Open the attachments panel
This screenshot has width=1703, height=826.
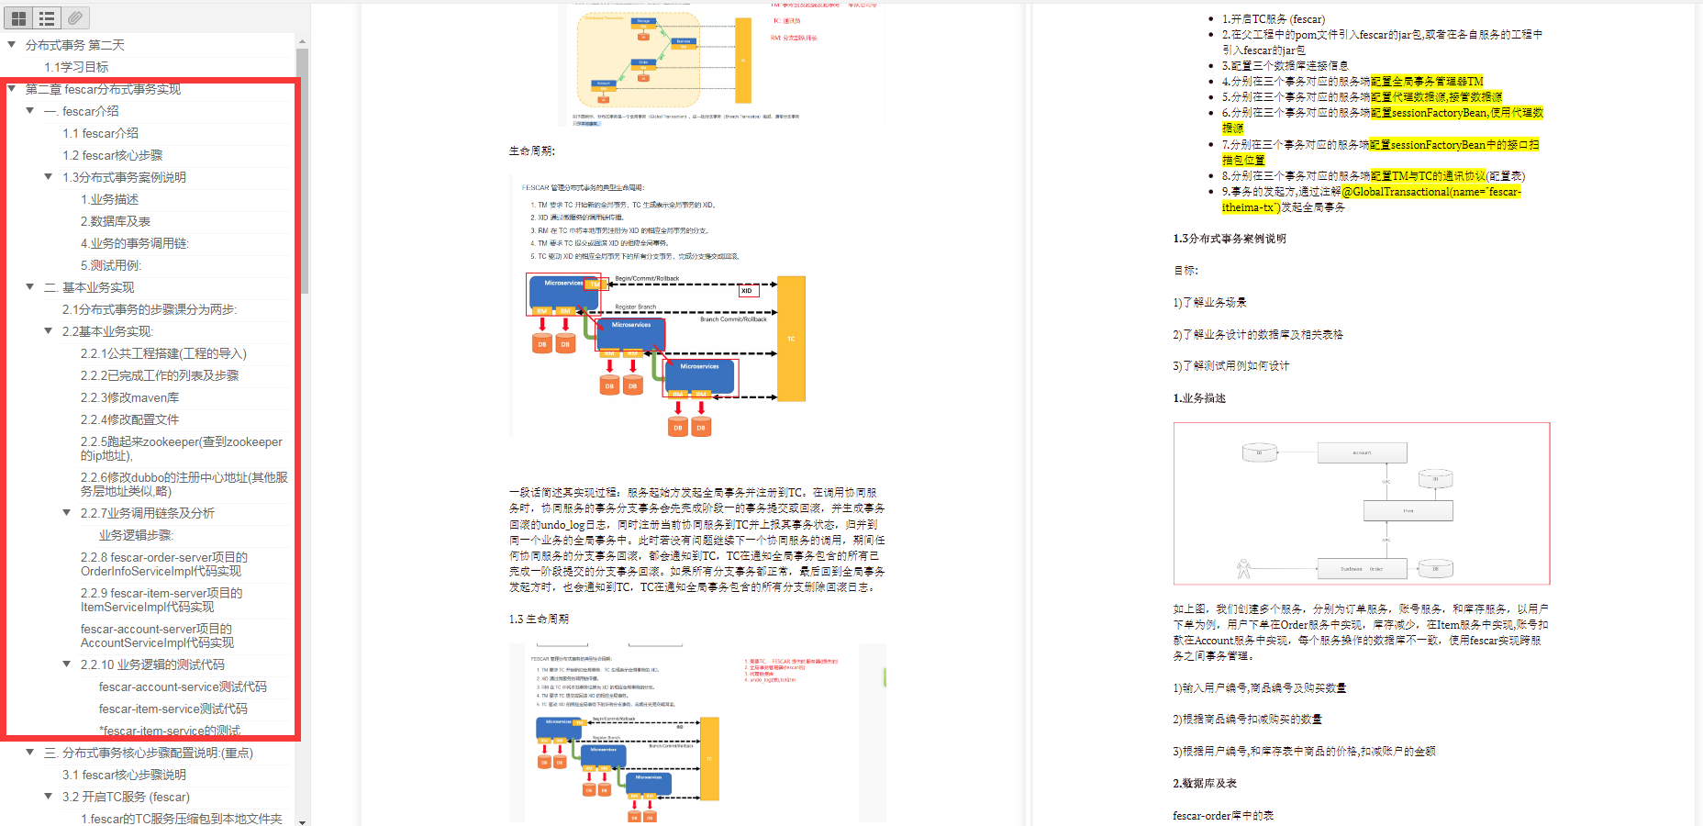pyautogui.click(x=75, y=17)
